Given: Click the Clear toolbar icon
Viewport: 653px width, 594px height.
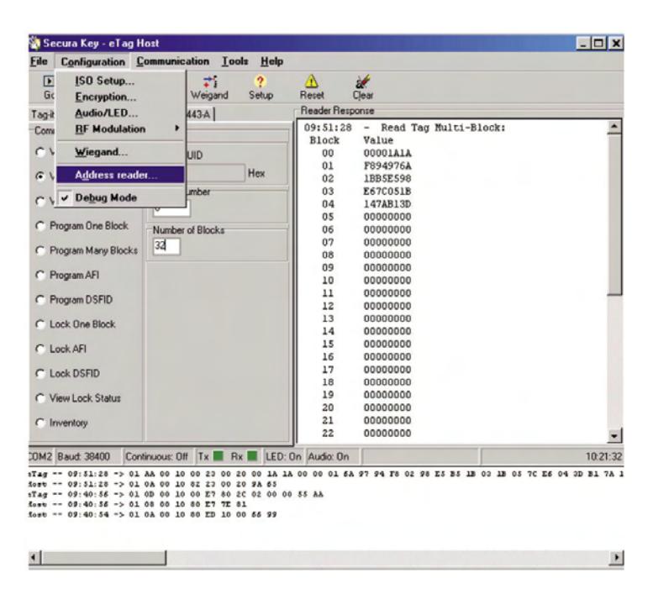Looking at the screenshot, I should point(363,88).
